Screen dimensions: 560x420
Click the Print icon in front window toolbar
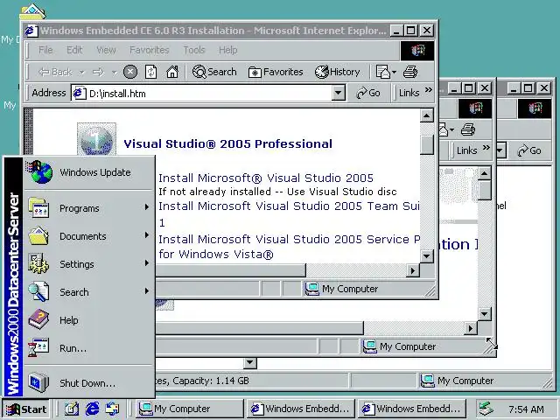[410, 72]
